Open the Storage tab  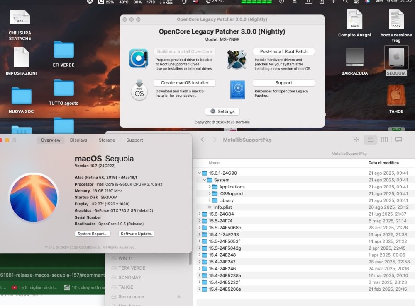(x=107, y=140)
